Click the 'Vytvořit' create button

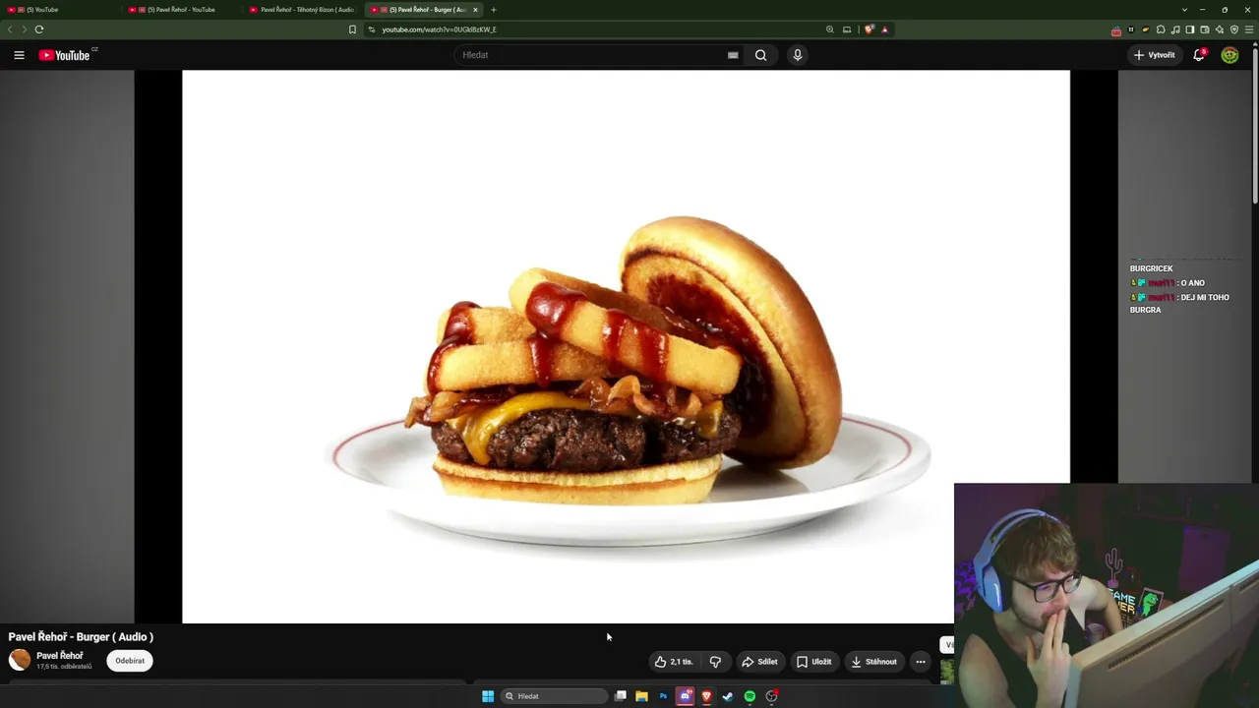[1154, 55]
